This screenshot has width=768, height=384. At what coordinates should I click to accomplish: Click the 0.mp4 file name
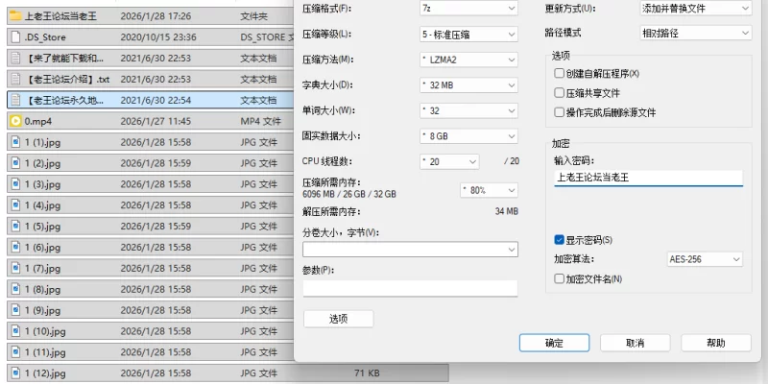(x=38, y=121)
